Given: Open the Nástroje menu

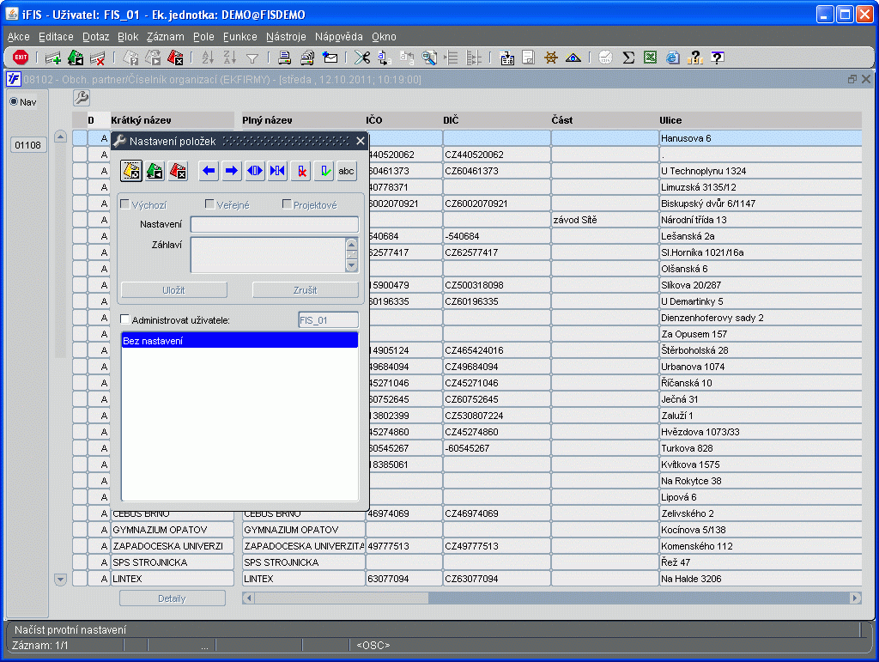Looking at the screenshot, I should 286,37.
